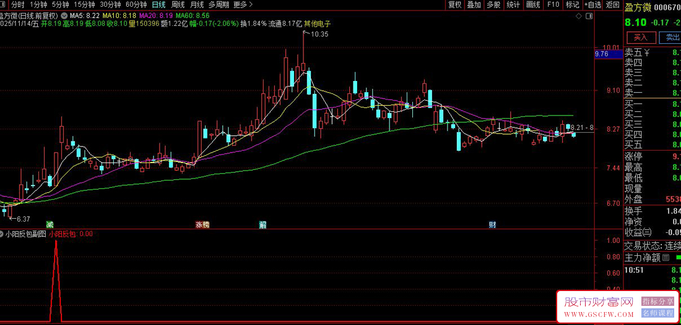Click the '涨榜' marker below the chart
The width and height of the screenshot is (681, 325).
coord(202,224)
